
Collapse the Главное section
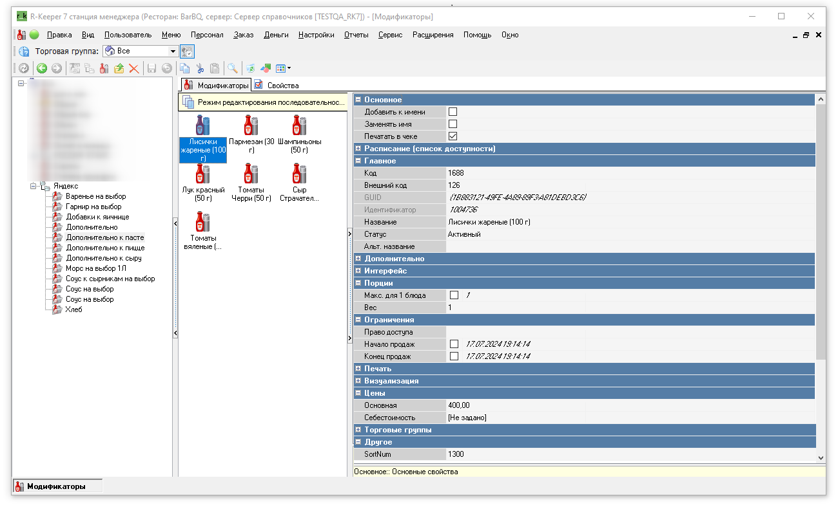tap(358, 161)
